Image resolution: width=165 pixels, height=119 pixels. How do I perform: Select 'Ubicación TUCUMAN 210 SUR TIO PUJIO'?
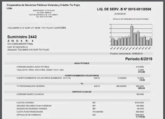point(28,50)
